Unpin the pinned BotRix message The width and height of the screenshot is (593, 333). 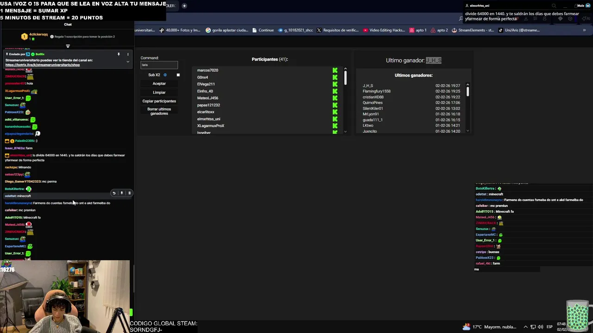click(119, 54)
